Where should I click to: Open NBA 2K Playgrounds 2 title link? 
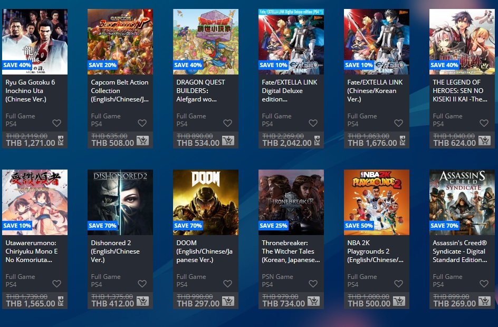point(376,251)
